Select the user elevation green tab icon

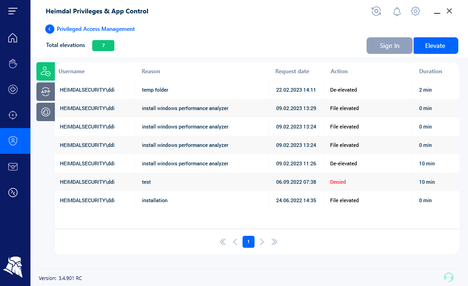(x=46, y=71)
